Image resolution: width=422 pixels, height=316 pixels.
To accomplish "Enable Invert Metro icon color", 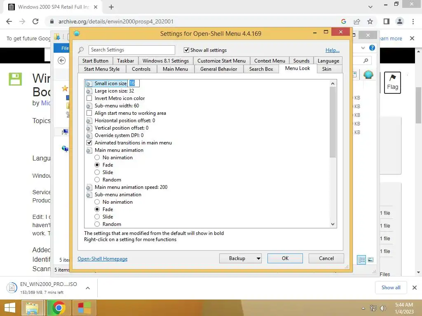I will [x=89, y=98].
